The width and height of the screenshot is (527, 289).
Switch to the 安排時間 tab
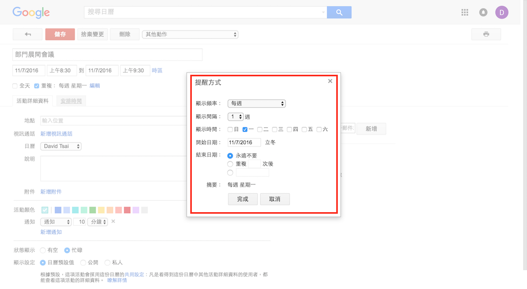coord(71,101)
